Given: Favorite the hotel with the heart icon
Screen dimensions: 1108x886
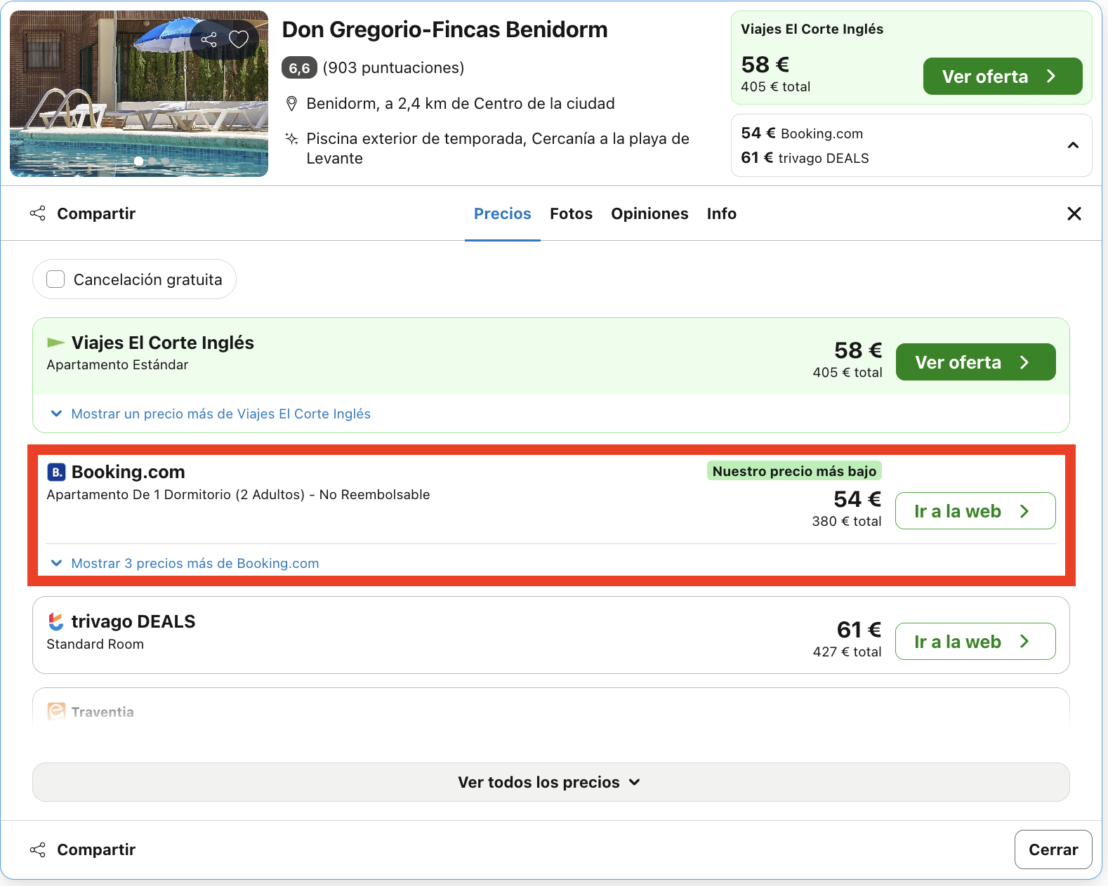Looking at the screenshot, I should click(x=239, y=39).
